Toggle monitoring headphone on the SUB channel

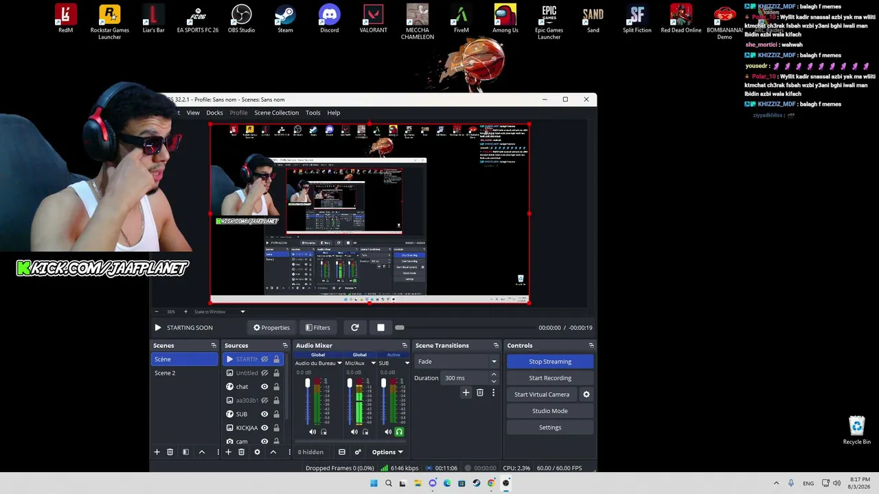(x=399, y=432)
